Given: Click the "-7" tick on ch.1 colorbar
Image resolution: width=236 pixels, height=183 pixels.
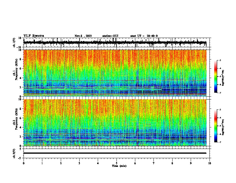Looking at the screenshot, I should (220, 93).
